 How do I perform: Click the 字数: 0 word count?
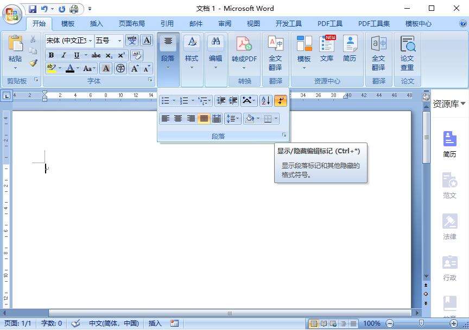click(x=52, y=323)
